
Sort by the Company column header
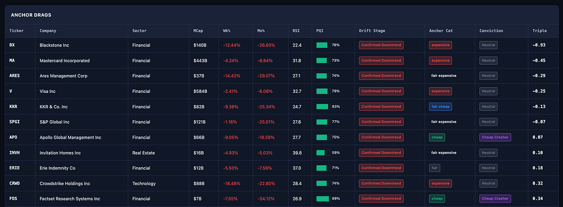[x=48, y=31]
